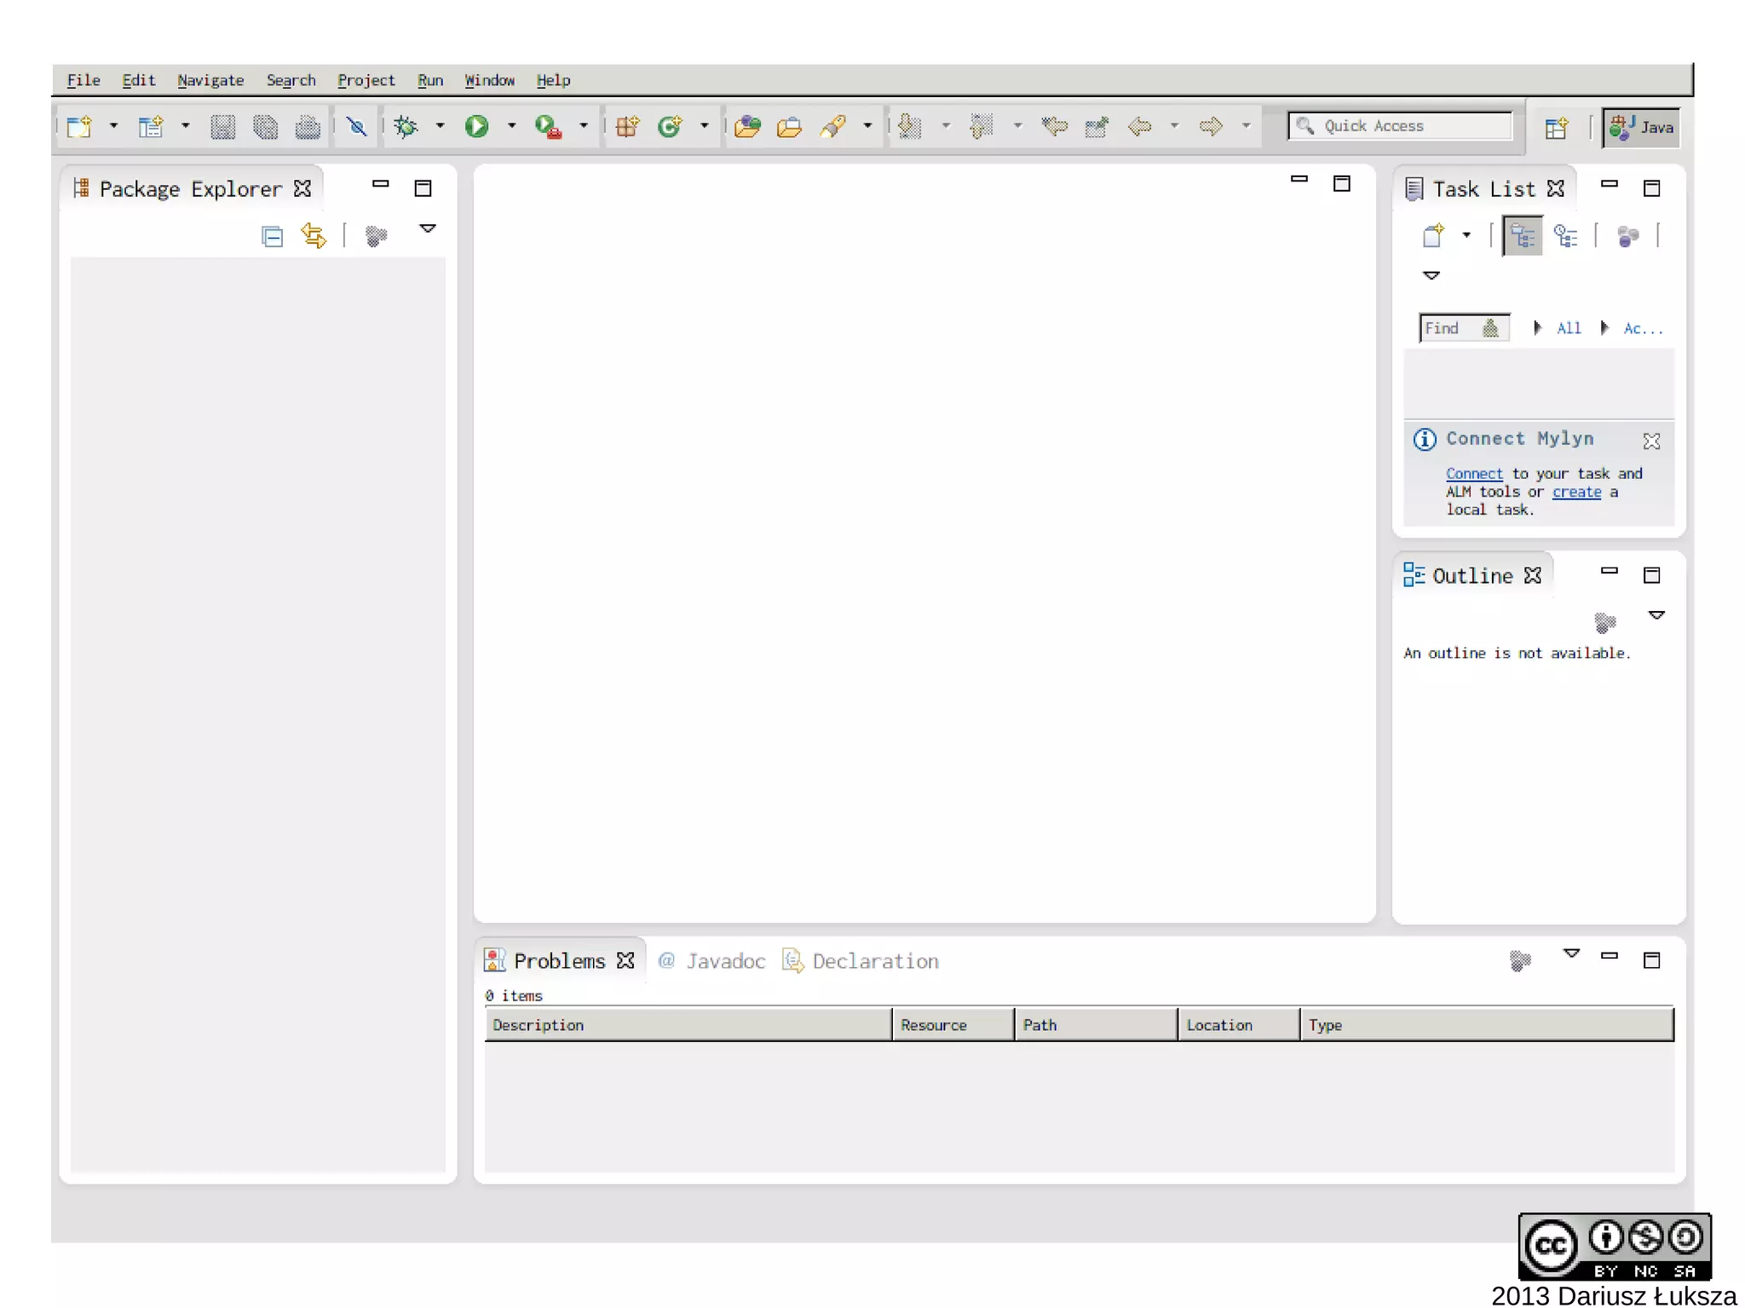The height and width of the screenshot is (1308, 1745).
Task: Click the create local task link
Action: (1576, 492)
